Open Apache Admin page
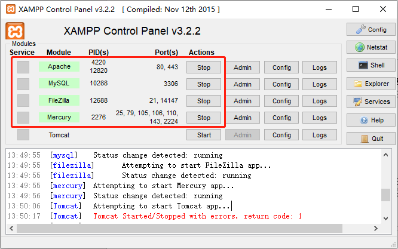This screenshot has width=398, height=249. click(x=243, y=67)
